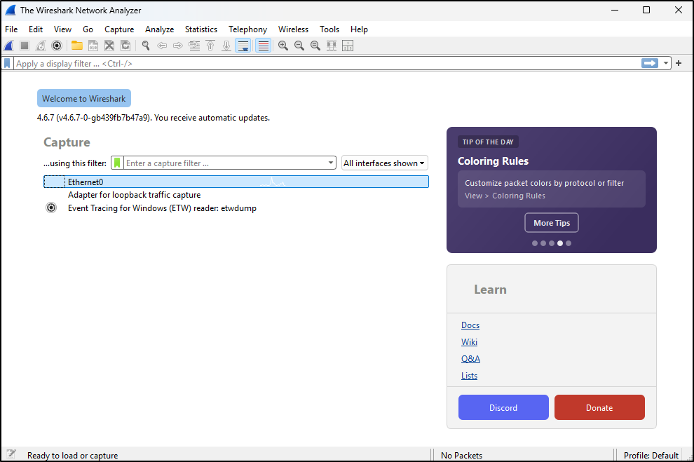
Task: Go to next packet with right arrow
Action: (x=178, y=46)
